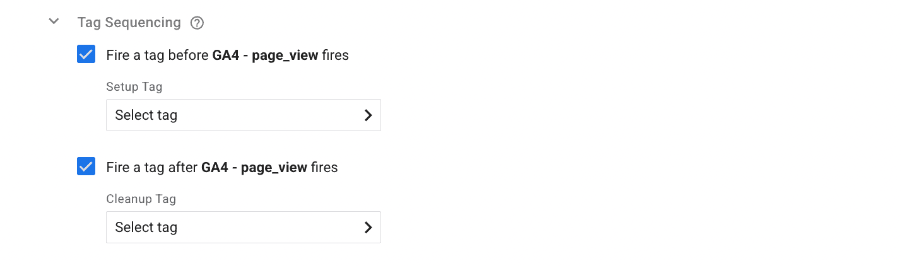Uncheck 'Fire a tag before GA4 - page_view fires'
The height and width of the screenshot is (266, 901).
pyautogui.click(x=86, y=55)
